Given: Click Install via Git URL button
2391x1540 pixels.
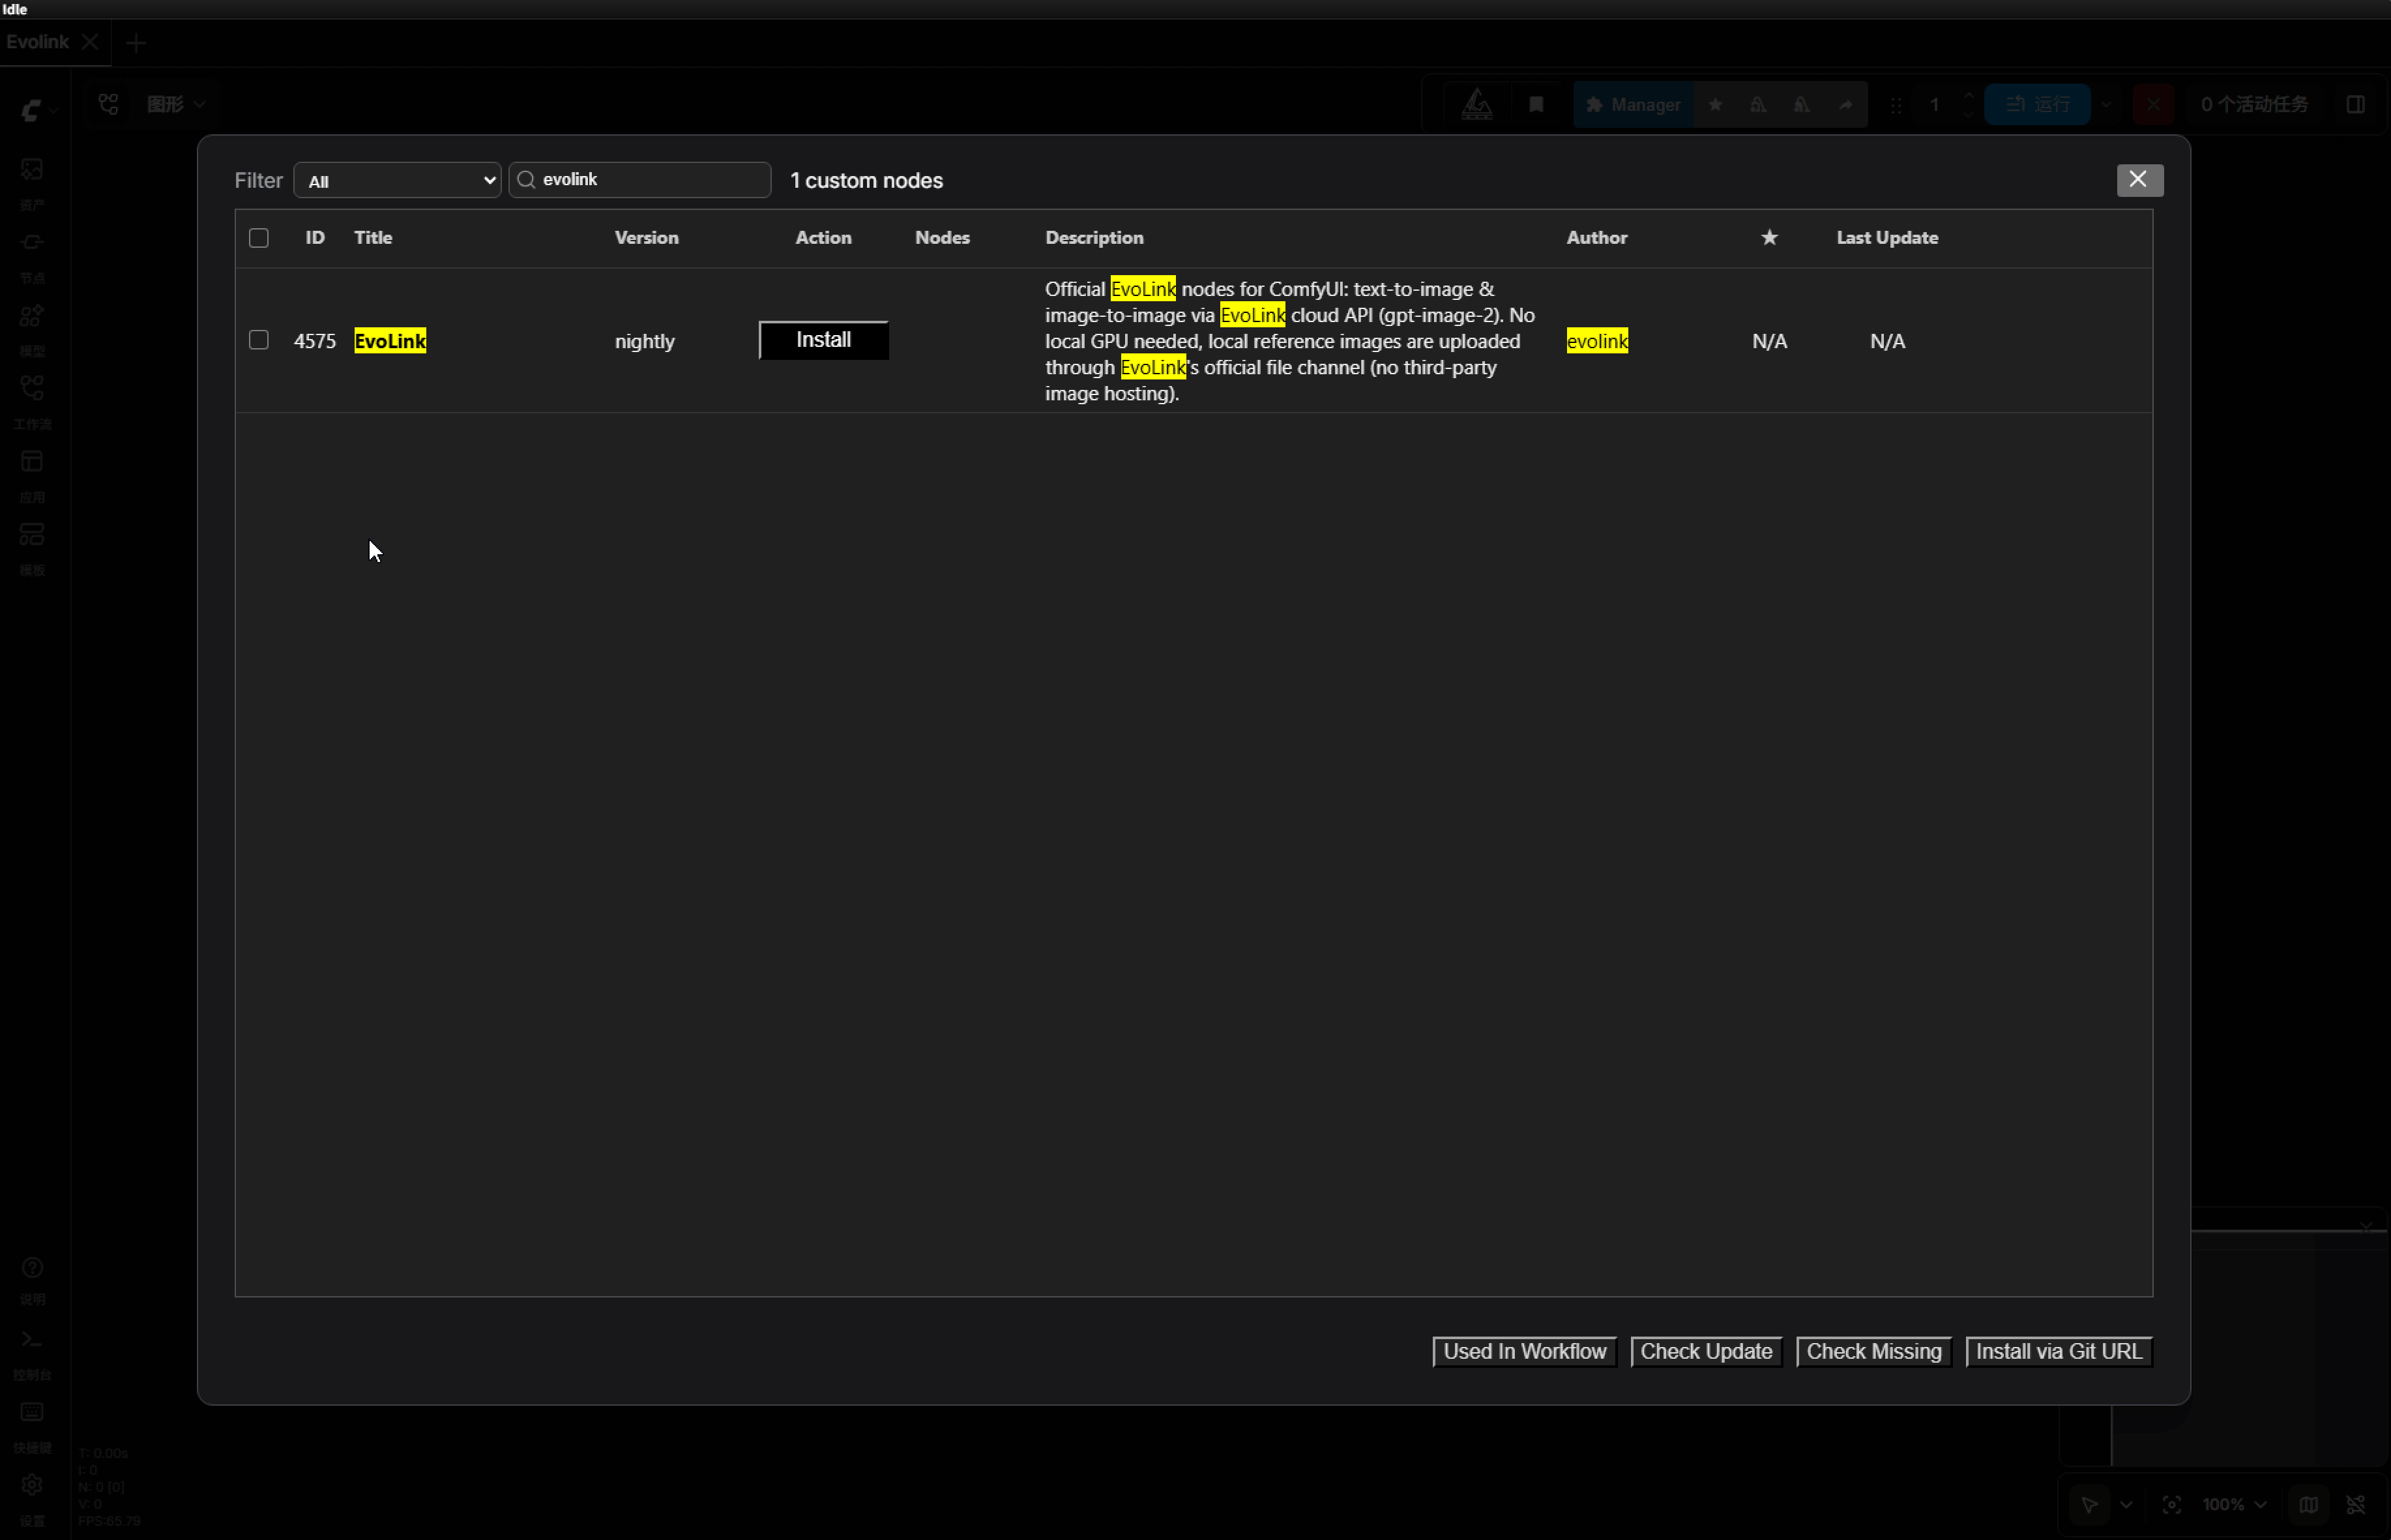Looking at the screenshot, I should tap(2059, 1352).
